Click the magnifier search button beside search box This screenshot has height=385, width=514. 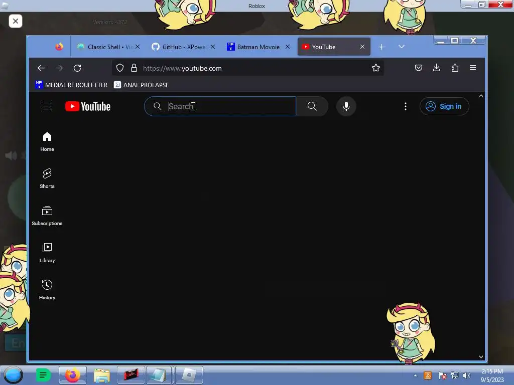(312, 106)
